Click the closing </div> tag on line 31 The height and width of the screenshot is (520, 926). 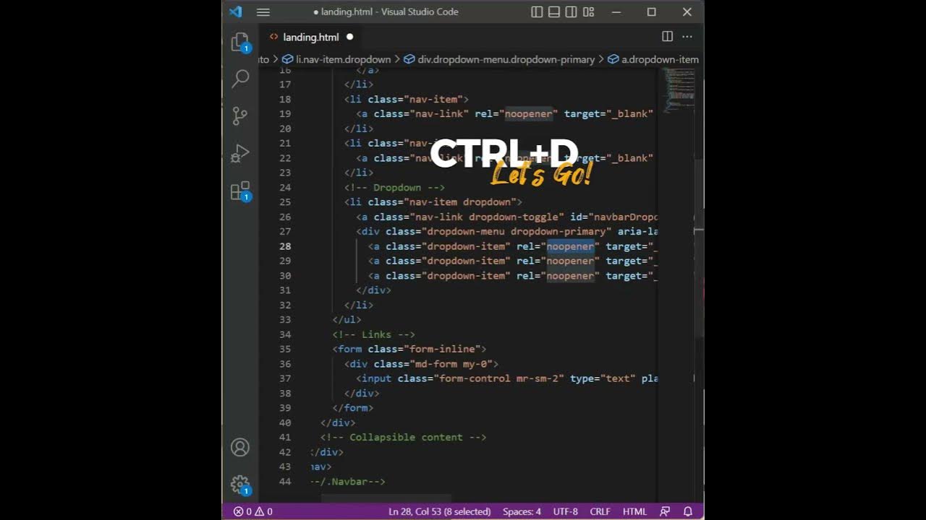tap(373, 290)
